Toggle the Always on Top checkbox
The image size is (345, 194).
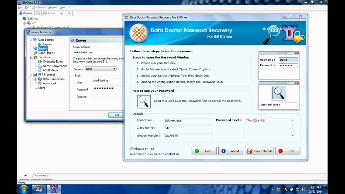(132, 149)
